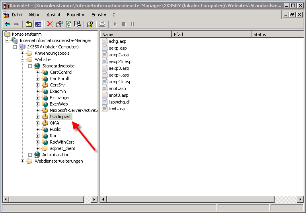Viewport: 306px width, 213px height.
Task: Click the Exadmin globe icon
Action: click(45, 91)
